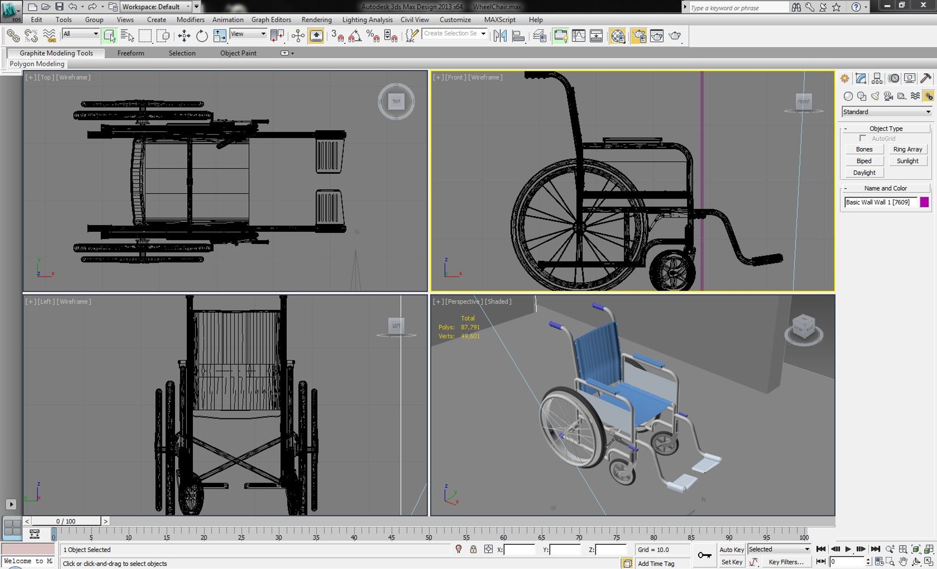This screenshot has width=937, height=569.
Task: Activate Select and Uniform Scale tool
Action: [x=219, y=36]
